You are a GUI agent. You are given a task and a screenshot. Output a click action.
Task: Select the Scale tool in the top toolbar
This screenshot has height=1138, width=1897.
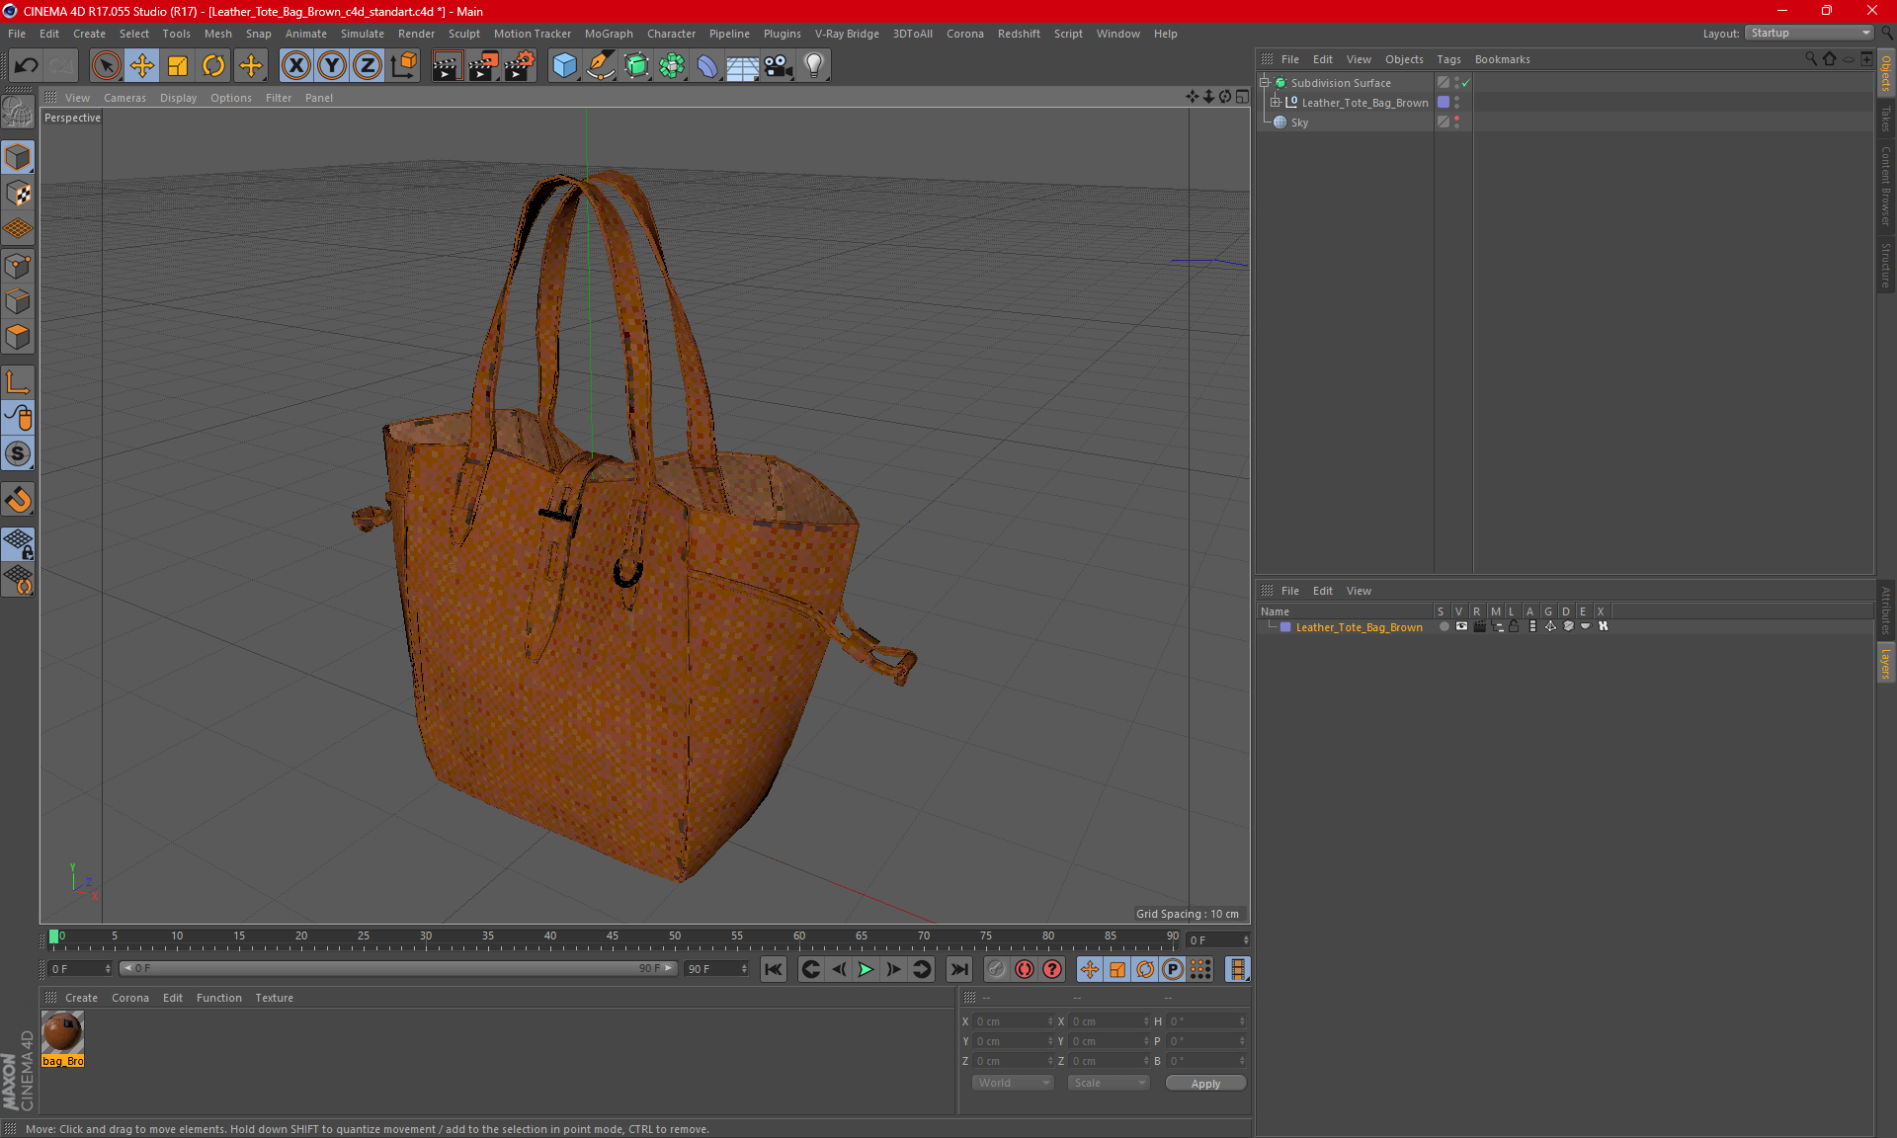click(178, 65)
